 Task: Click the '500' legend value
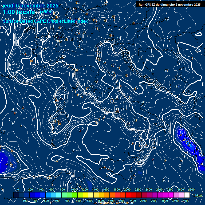pos(46,201)
